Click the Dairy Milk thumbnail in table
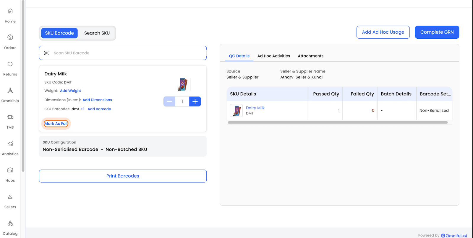Image resolution: width=473 pixels, height=238 pixels. coord(236,111)
